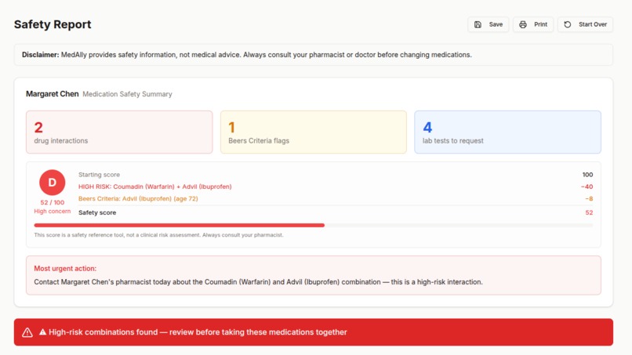Viewport: 632px width, 355px height.
Task: Click Medication Safety Summary subtitle
Action: [x=127, y=94]
